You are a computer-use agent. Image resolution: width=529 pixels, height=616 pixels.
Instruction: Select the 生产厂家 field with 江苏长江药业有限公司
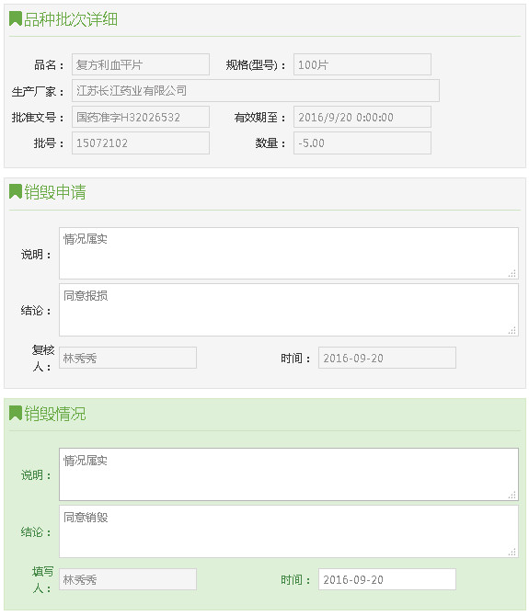click(x=256, y=91)
